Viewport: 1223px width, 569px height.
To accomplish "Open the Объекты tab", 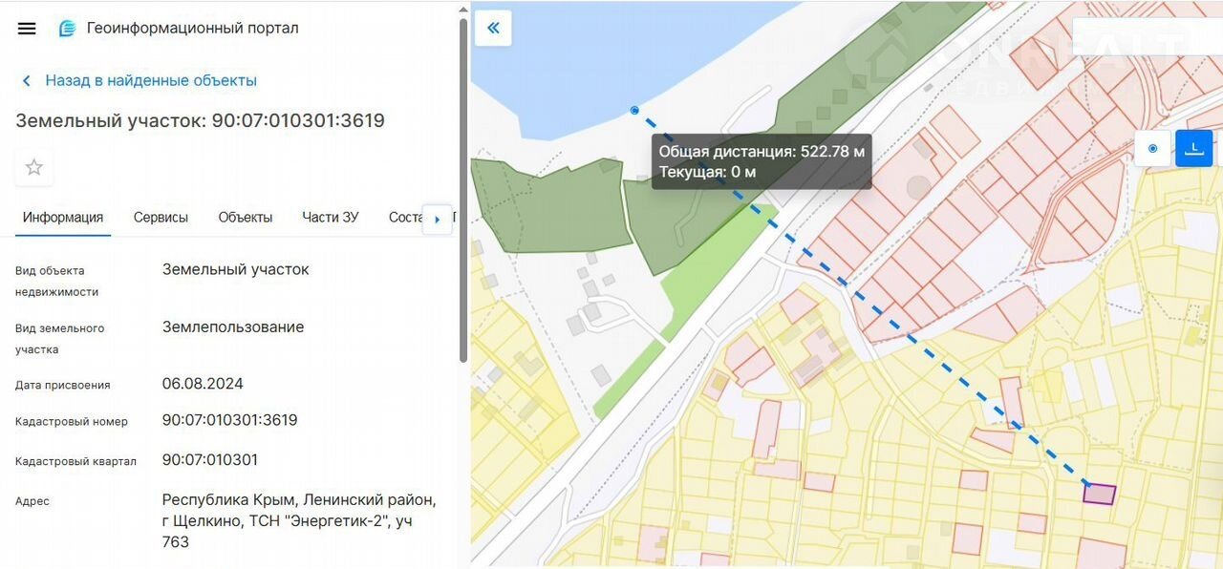I will 246,218.
